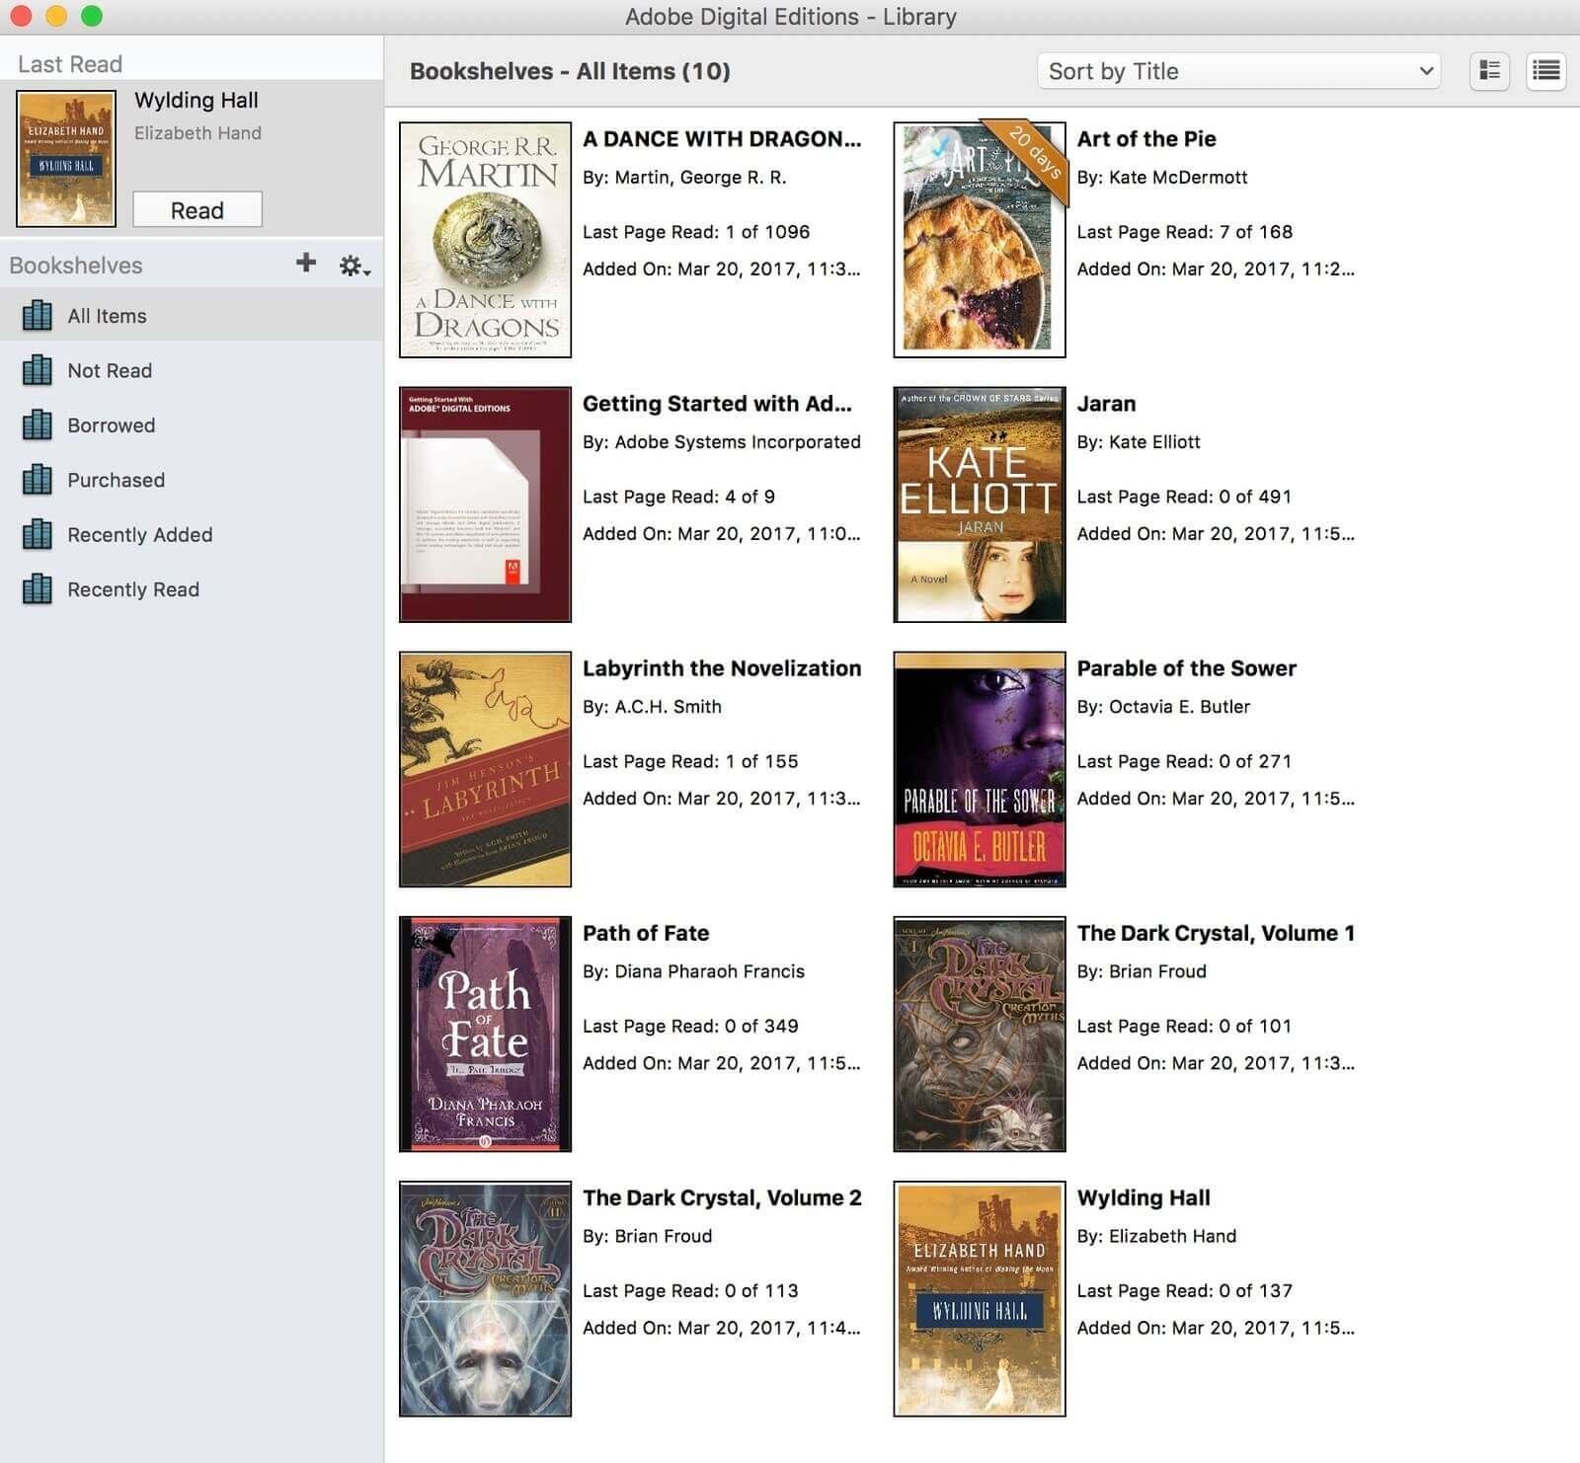Click the Borrowed bookshelf icon
1580x1463 pixels.
pyautogui.click(x=38, y=424)
